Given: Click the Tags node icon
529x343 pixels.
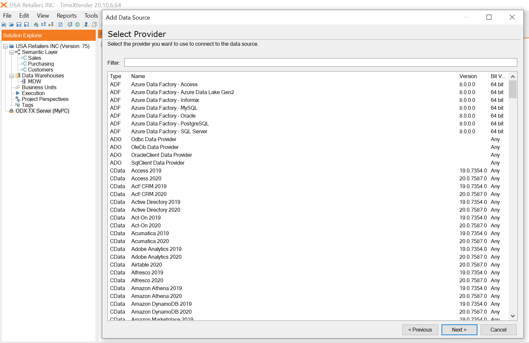Looking at the screenshot, I should point(18,105).
